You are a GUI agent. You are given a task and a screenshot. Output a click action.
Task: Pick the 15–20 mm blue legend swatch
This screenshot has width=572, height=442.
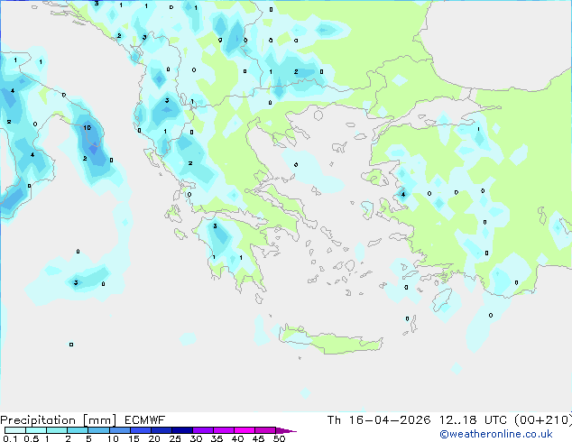pyautogui.click(x=140, y=430)
